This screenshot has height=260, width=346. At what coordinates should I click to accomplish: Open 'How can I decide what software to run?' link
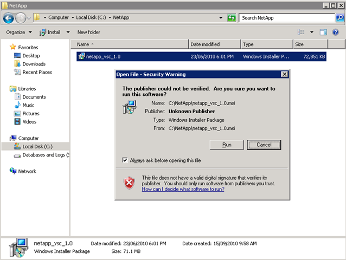point(183,189)
